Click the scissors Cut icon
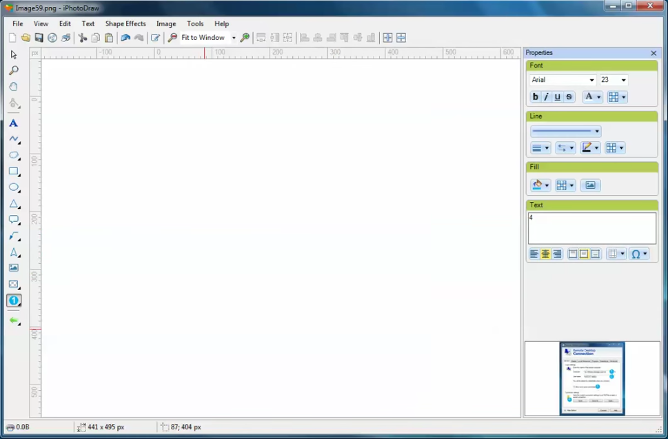The width and height of the screenshot is (668, 439). pyautogui.click(x=83, y=38)
